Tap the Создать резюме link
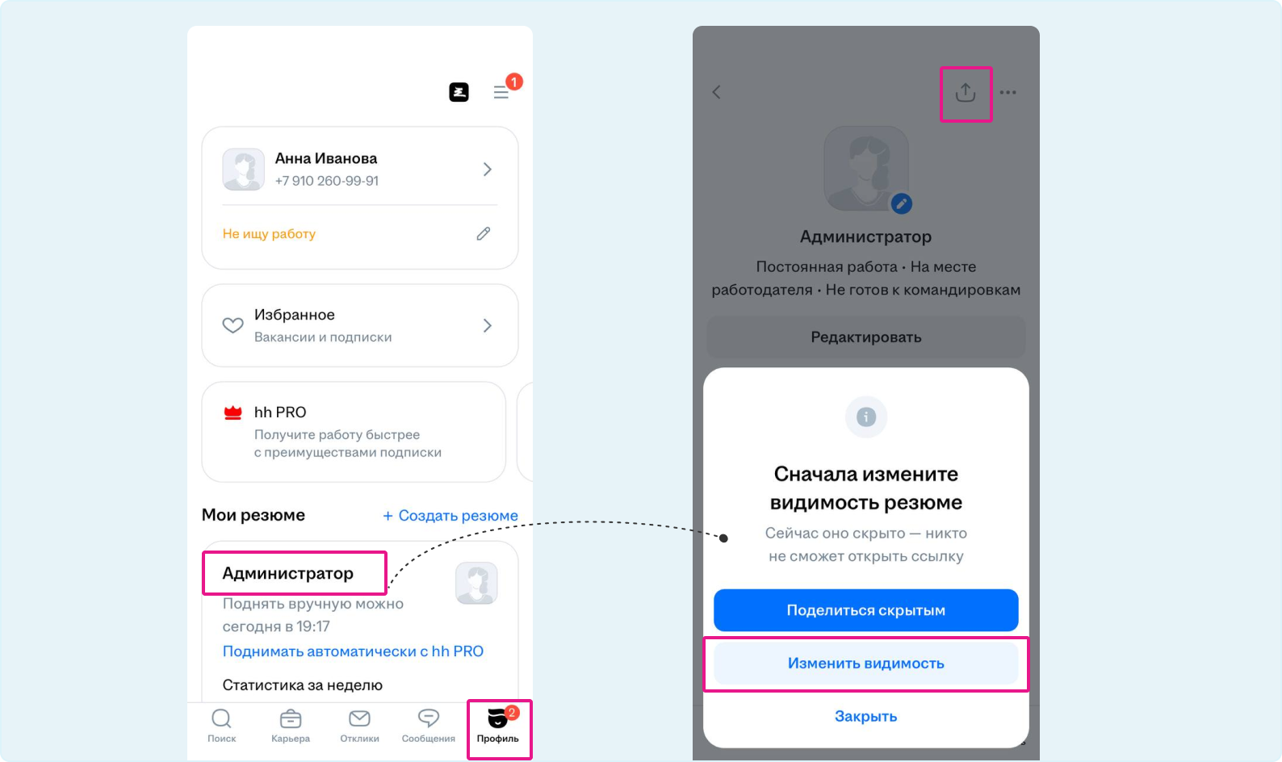This screenshot has width=1282, height=762. pos(450,516)
